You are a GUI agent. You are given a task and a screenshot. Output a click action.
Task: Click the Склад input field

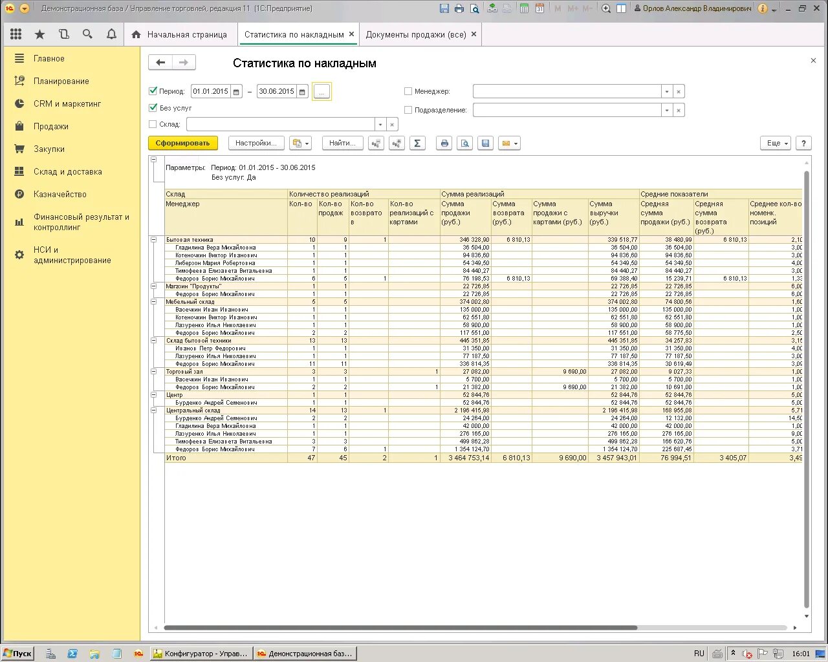pos(281,125)
